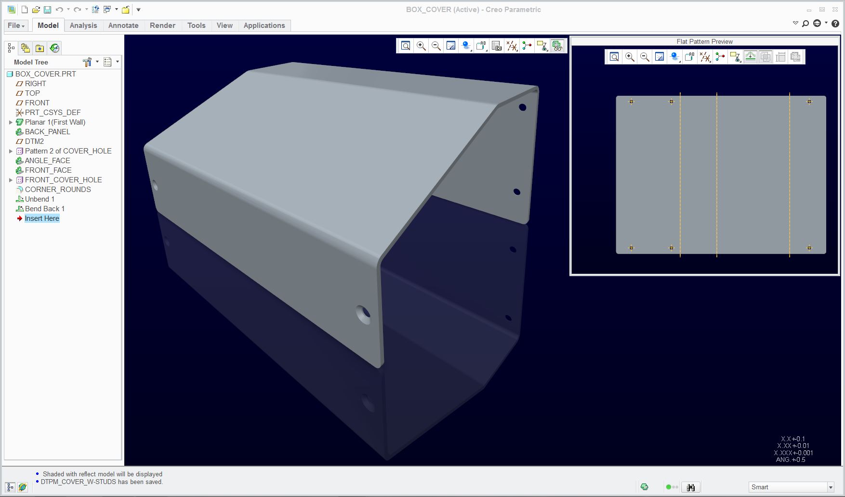The image size is (845, 497).
Task: Open the View tab
Action: click(x=224, y=25)
